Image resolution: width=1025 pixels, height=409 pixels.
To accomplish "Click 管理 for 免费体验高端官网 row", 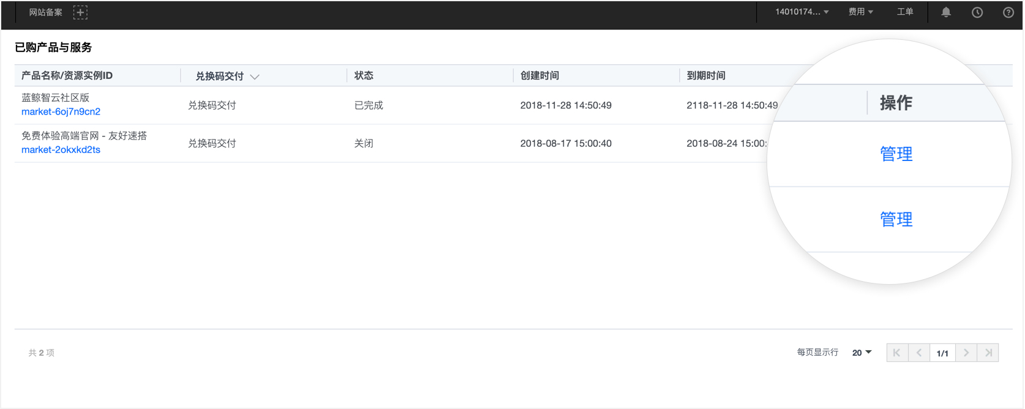I will pyautogui.click(x=896, y=219).
